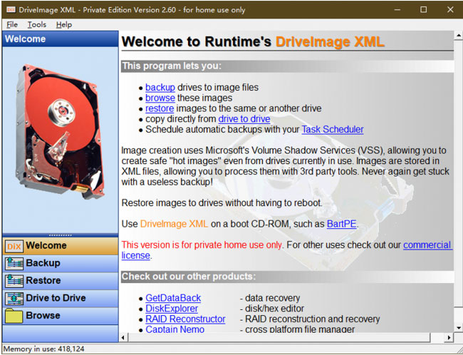This screenshot has width=463, height=355.
Task: Click the hard drive picture in Welcome panel
Action: (60, 132)
